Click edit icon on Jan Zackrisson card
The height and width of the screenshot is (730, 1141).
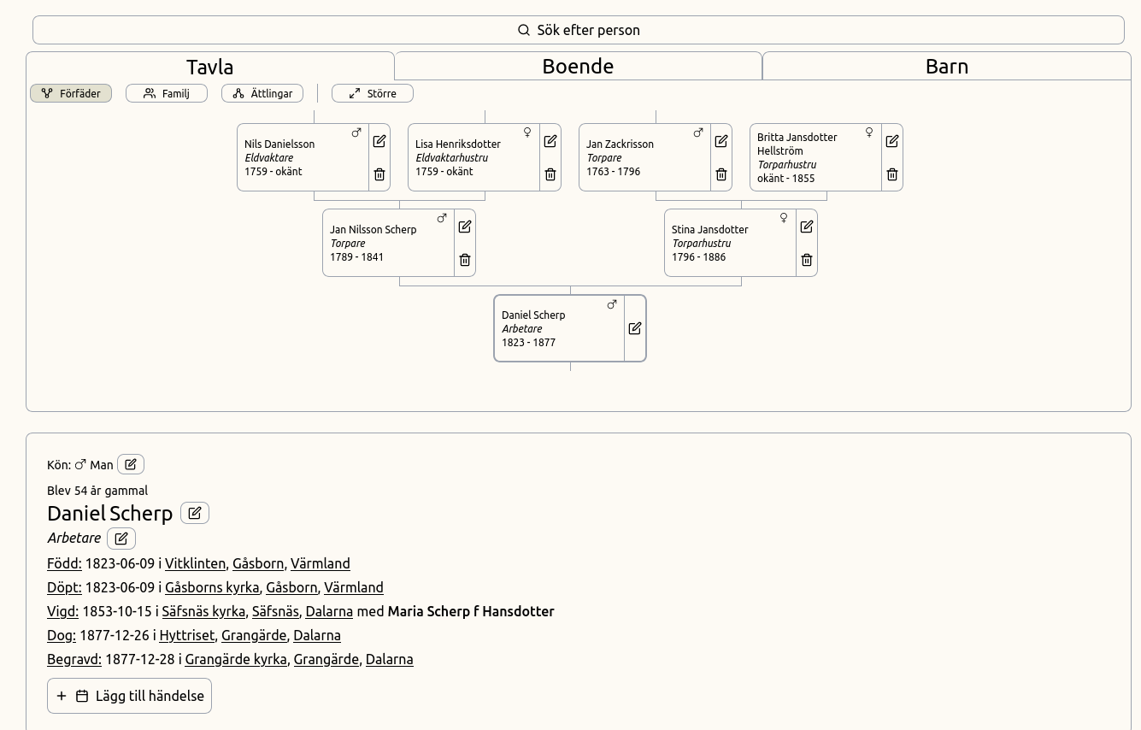point(721,141)
